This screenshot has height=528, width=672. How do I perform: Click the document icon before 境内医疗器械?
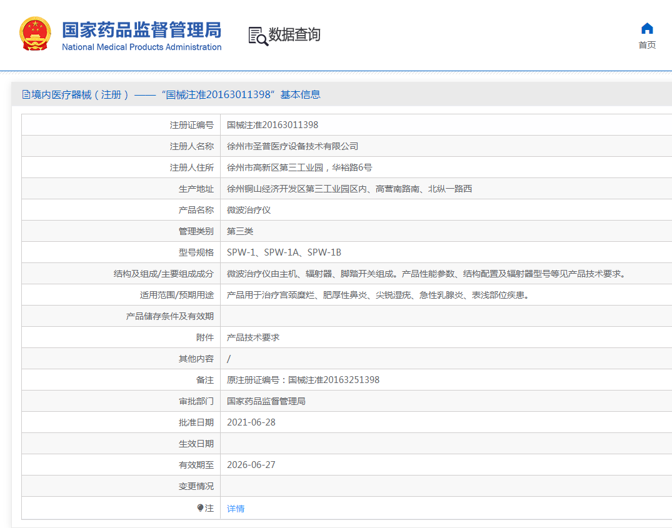pyautogui.click(x=26, y=94)
